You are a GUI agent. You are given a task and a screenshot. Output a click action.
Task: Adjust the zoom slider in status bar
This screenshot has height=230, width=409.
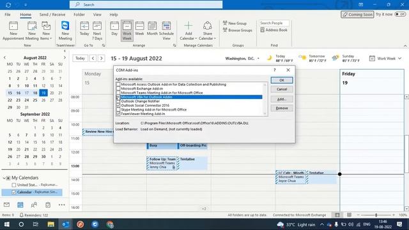click(x=376, y=215)
